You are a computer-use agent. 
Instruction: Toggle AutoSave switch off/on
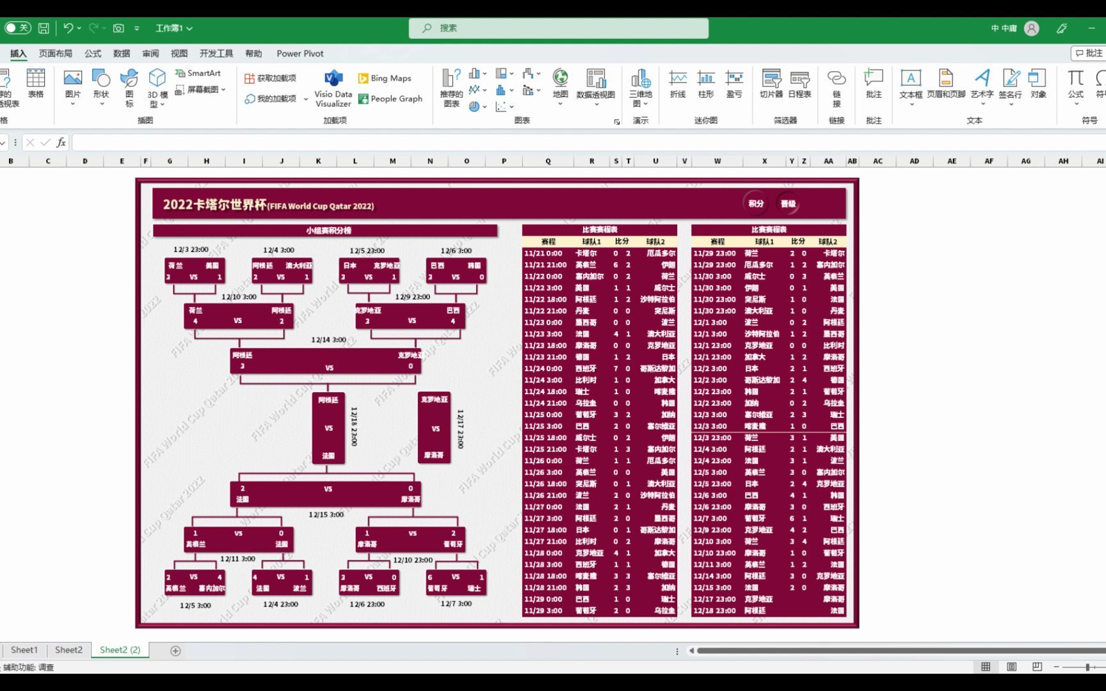(x=17, y=28)
